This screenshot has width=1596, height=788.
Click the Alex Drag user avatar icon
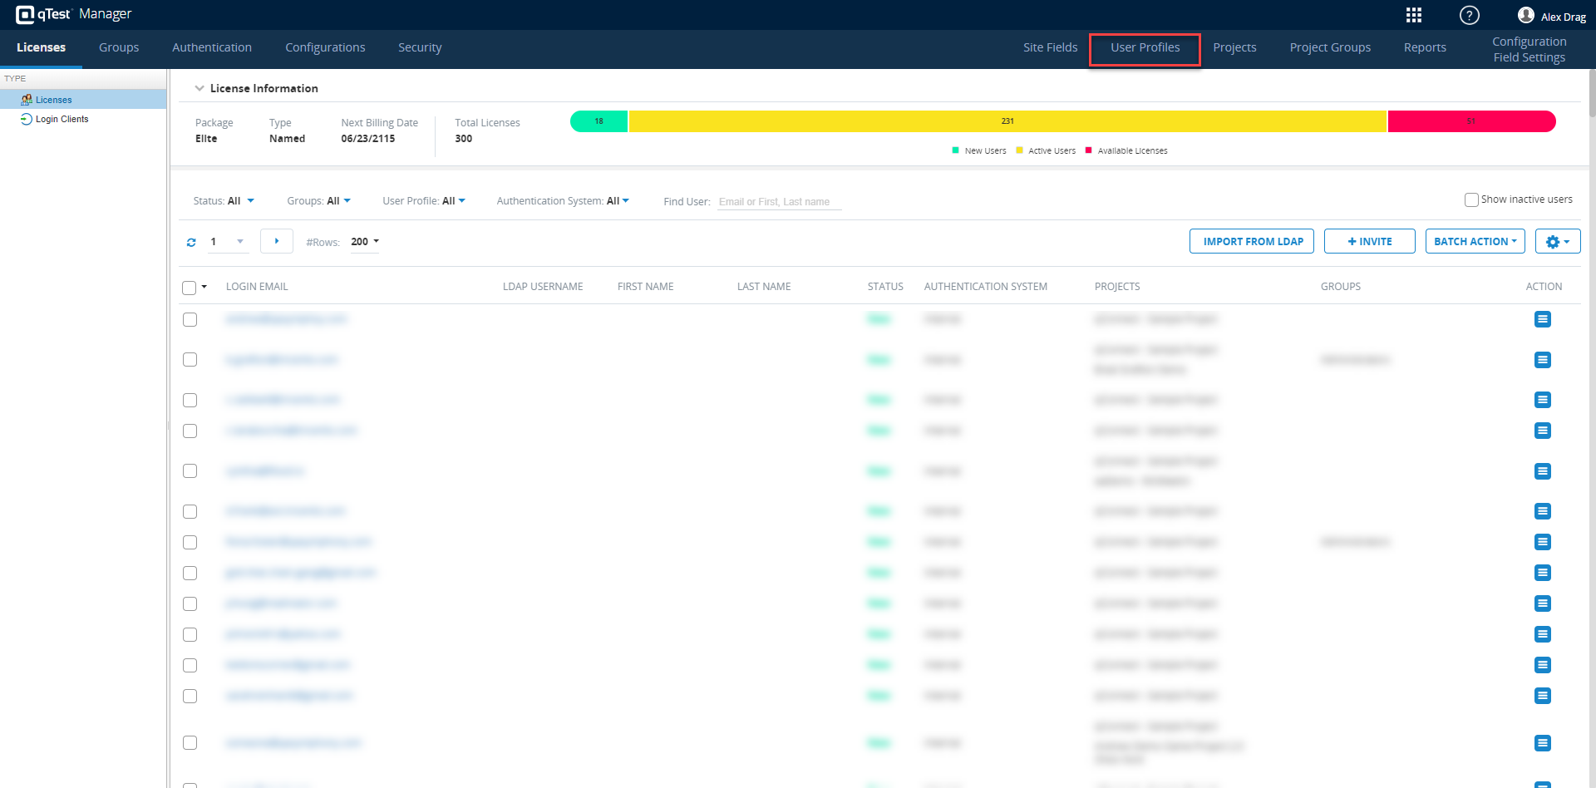click(x=1525, y=15)
